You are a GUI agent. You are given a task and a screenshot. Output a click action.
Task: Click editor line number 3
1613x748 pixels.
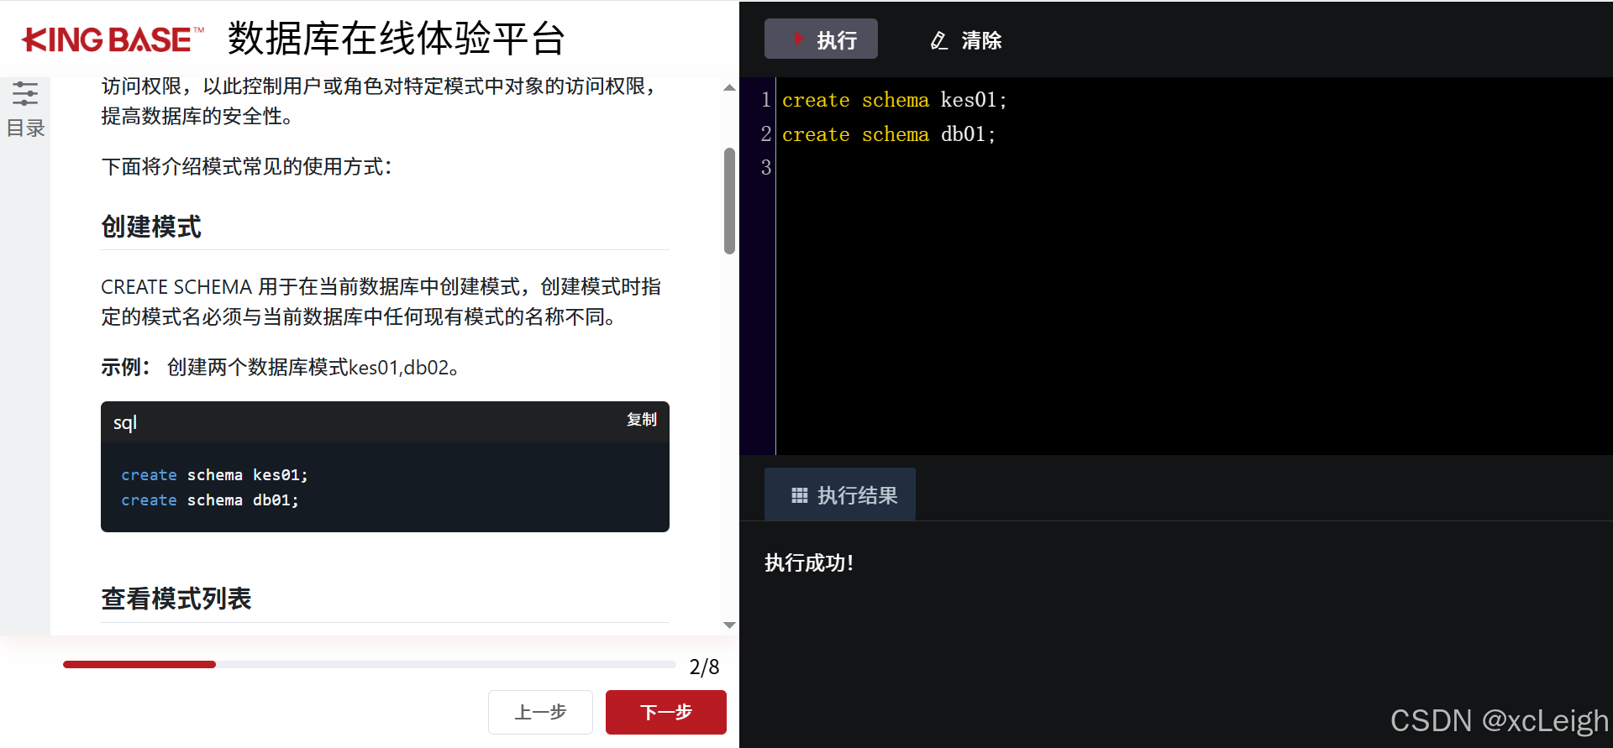pos(765,168)
